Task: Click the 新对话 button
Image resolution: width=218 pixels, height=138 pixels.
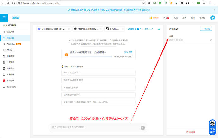Action: click(206, 29)
